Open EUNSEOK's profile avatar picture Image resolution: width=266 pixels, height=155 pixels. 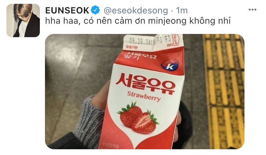(x=23, y=20)
